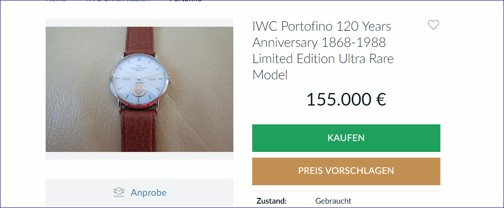The height and width of the screenshot is (208, 504).
Task: Click the green KAUFEN button
Action: pyautogui.click(x=346, y=138)
